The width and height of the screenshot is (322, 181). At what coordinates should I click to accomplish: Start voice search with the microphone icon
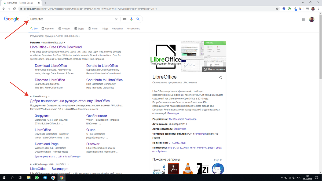131,19
